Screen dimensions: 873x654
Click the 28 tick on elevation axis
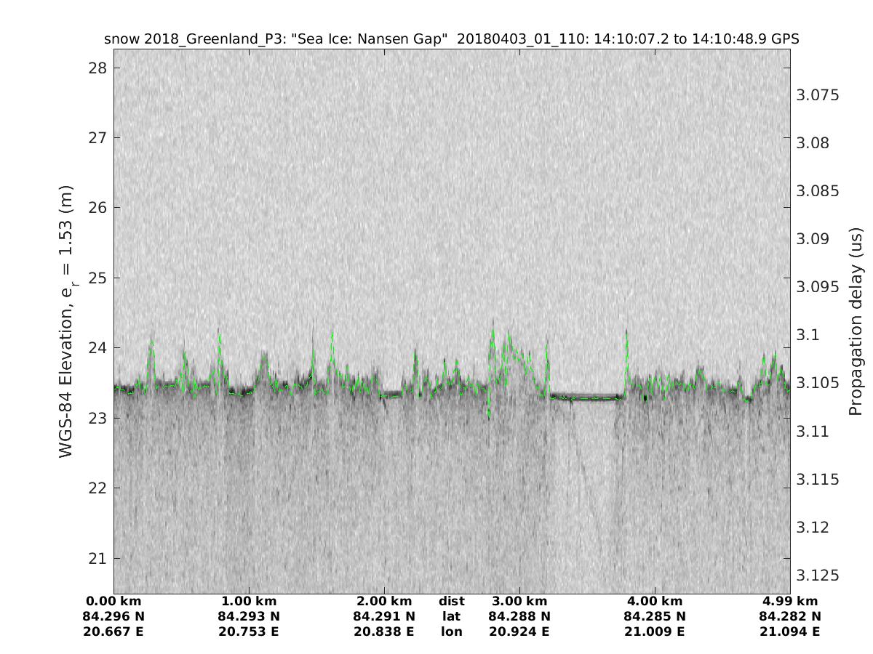tap(97, 68)
